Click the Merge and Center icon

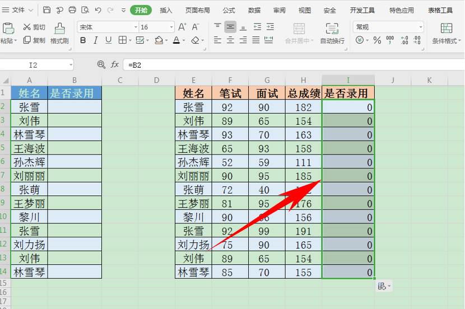299,29
